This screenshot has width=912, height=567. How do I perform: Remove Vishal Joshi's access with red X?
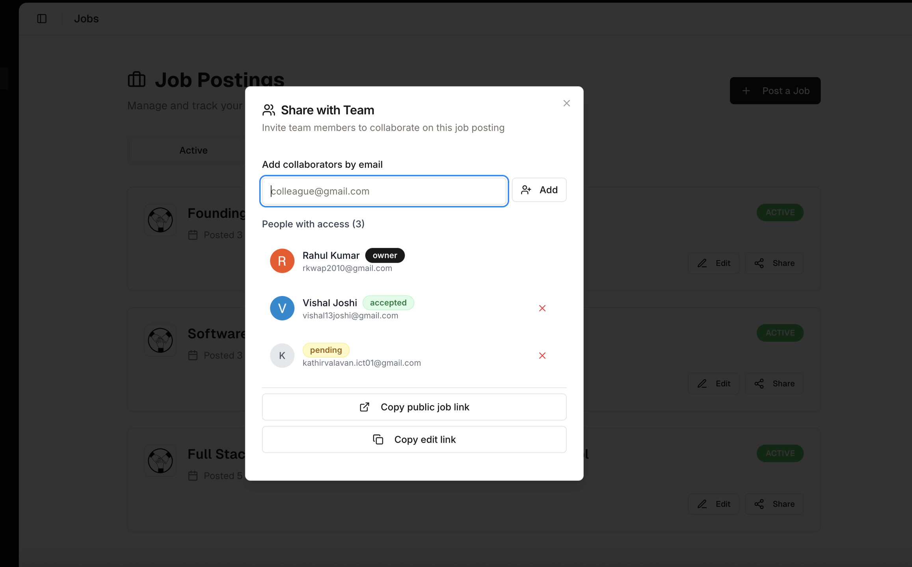pos(542,308)
